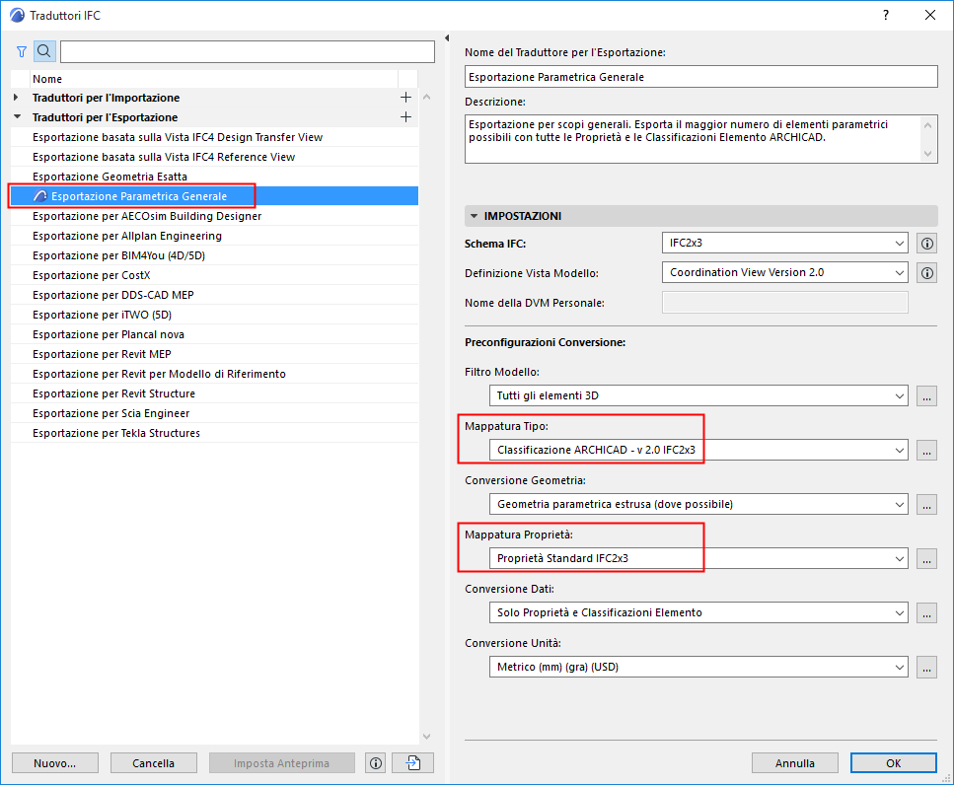Open Mappatura Tipo options ellipsis button
The image size is (954, 785).
[926, 451]
